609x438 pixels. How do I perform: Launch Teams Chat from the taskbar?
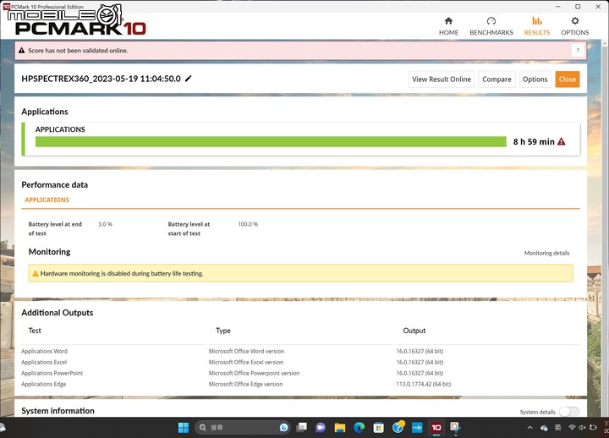click(321, 428)
